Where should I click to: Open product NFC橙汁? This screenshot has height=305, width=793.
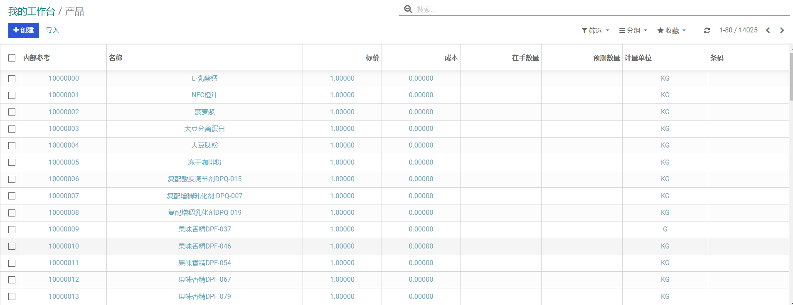pyautogui.click(x=204, y=95)
